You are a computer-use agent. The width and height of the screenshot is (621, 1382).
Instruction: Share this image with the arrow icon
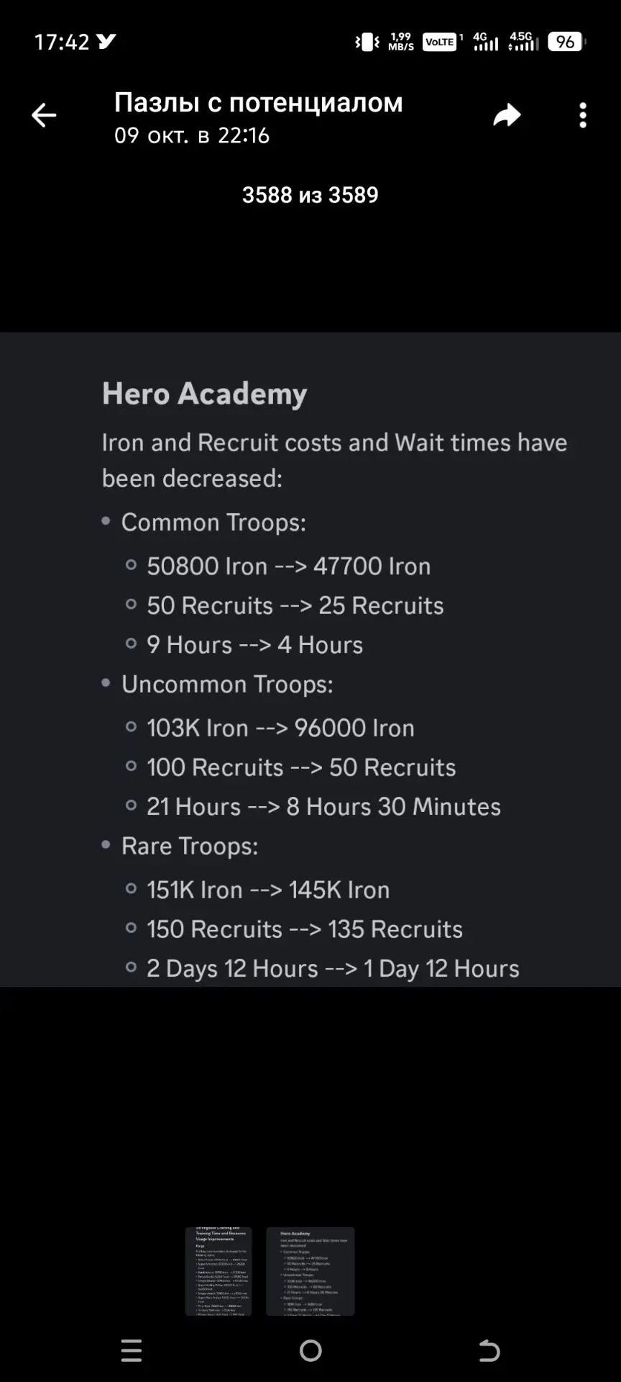pyautogui.click(x=507, y=115)
